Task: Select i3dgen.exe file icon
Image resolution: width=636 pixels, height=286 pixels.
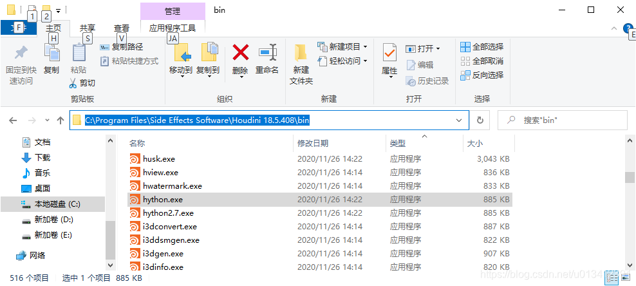Action: coord(135,254)
